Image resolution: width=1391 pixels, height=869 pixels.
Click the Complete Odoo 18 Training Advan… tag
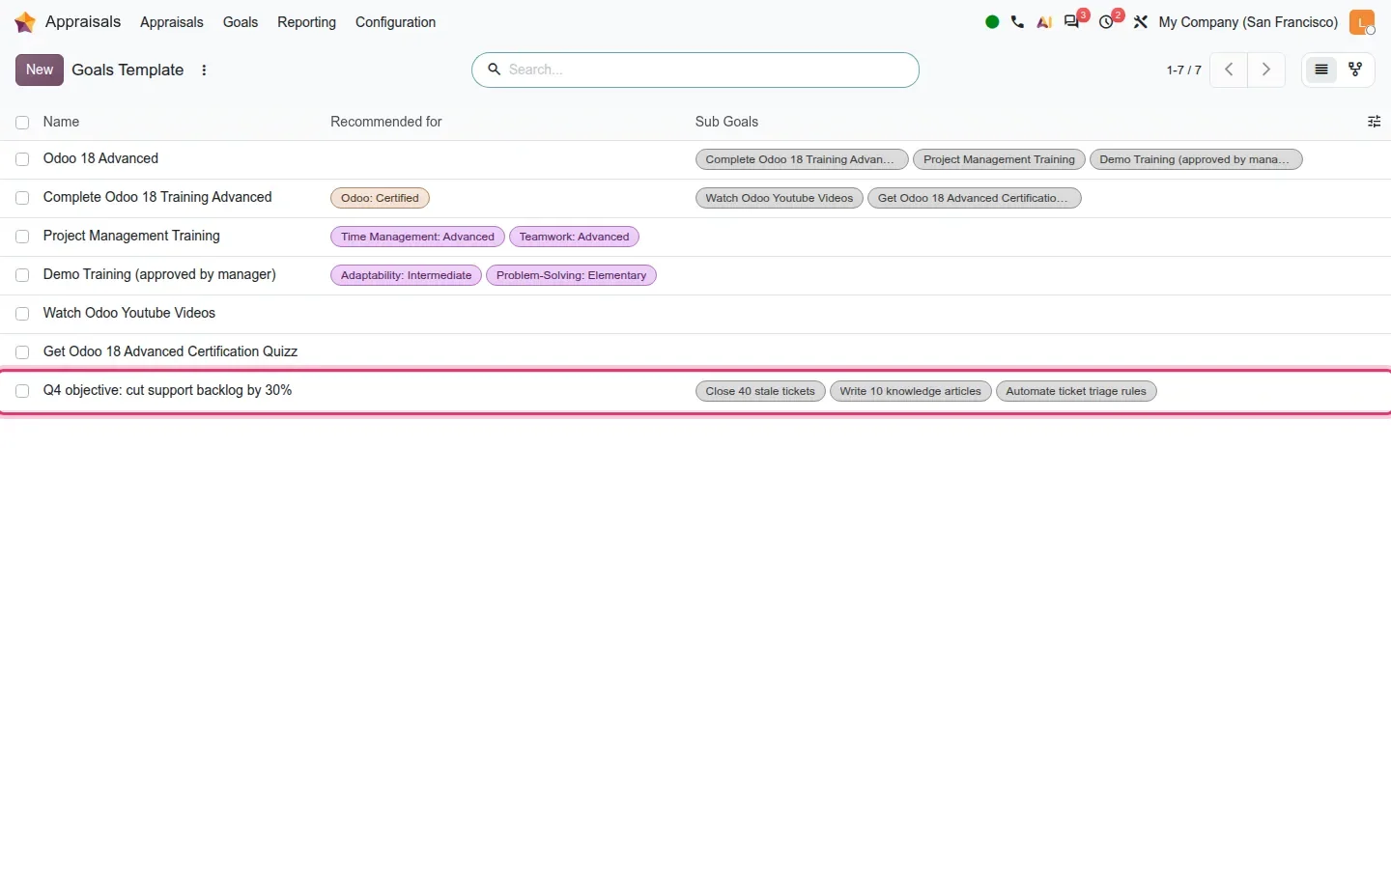click(x=802, y=159)
